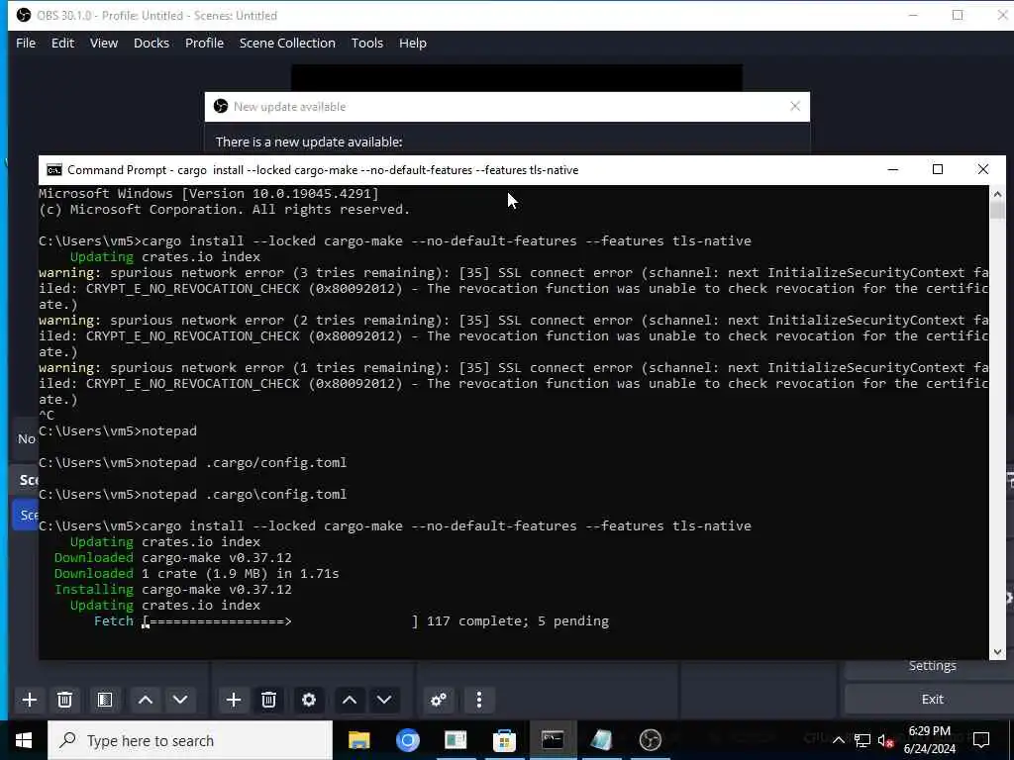Open source properties with the gear icon
This screenshot has width=1014, height=760.
click(309, 700)
